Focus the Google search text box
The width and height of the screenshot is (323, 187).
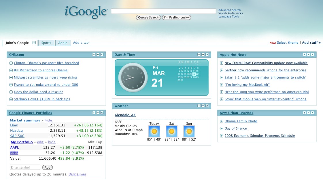click(163, 11)
